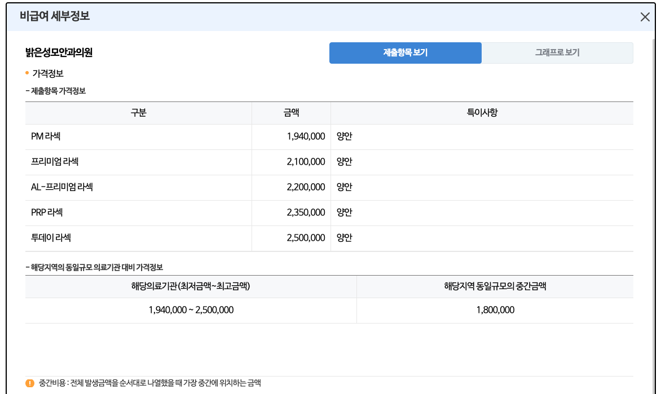Viewport: 661px width, 394px height.
Task: Click the 중간비용 explanation footnote text
Action: point(149,383)
